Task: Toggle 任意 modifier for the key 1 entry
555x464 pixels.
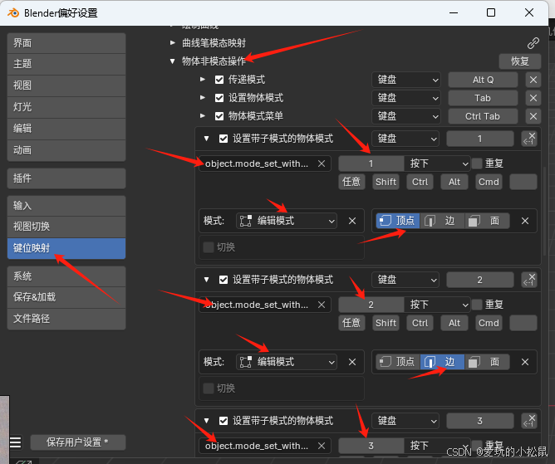Action: (351, 182)
